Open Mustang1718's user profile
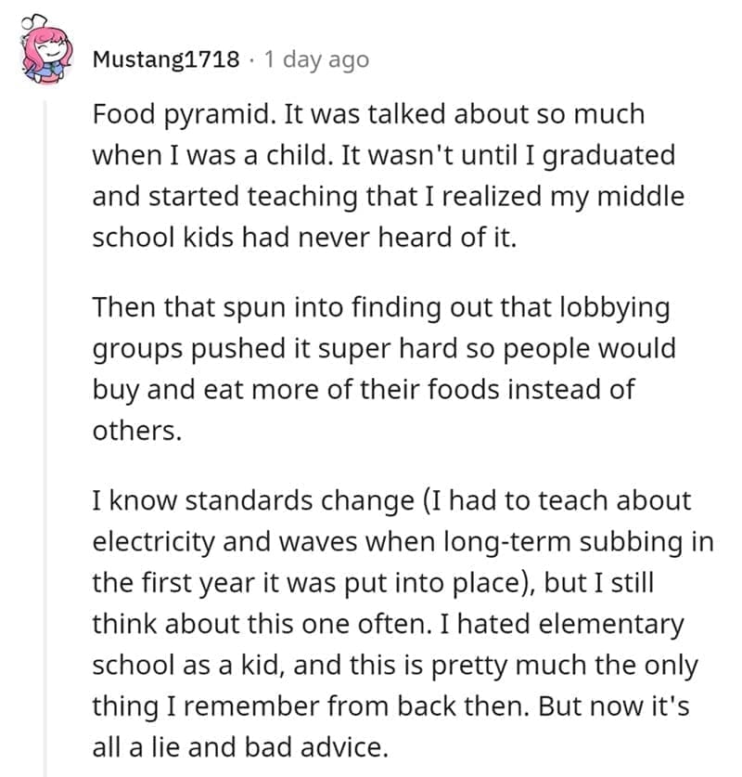Image resolution: width=742 pixels, height=777 pixels. point(166,60)
